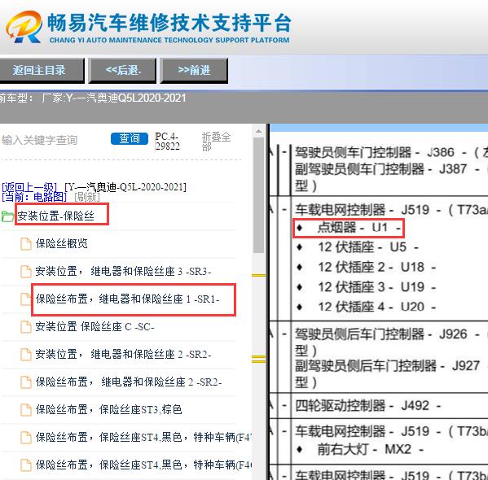Click the 车载电网控制器 - J519 (T73a row
This screenshot has height=480, width=488.
(391, 210)
